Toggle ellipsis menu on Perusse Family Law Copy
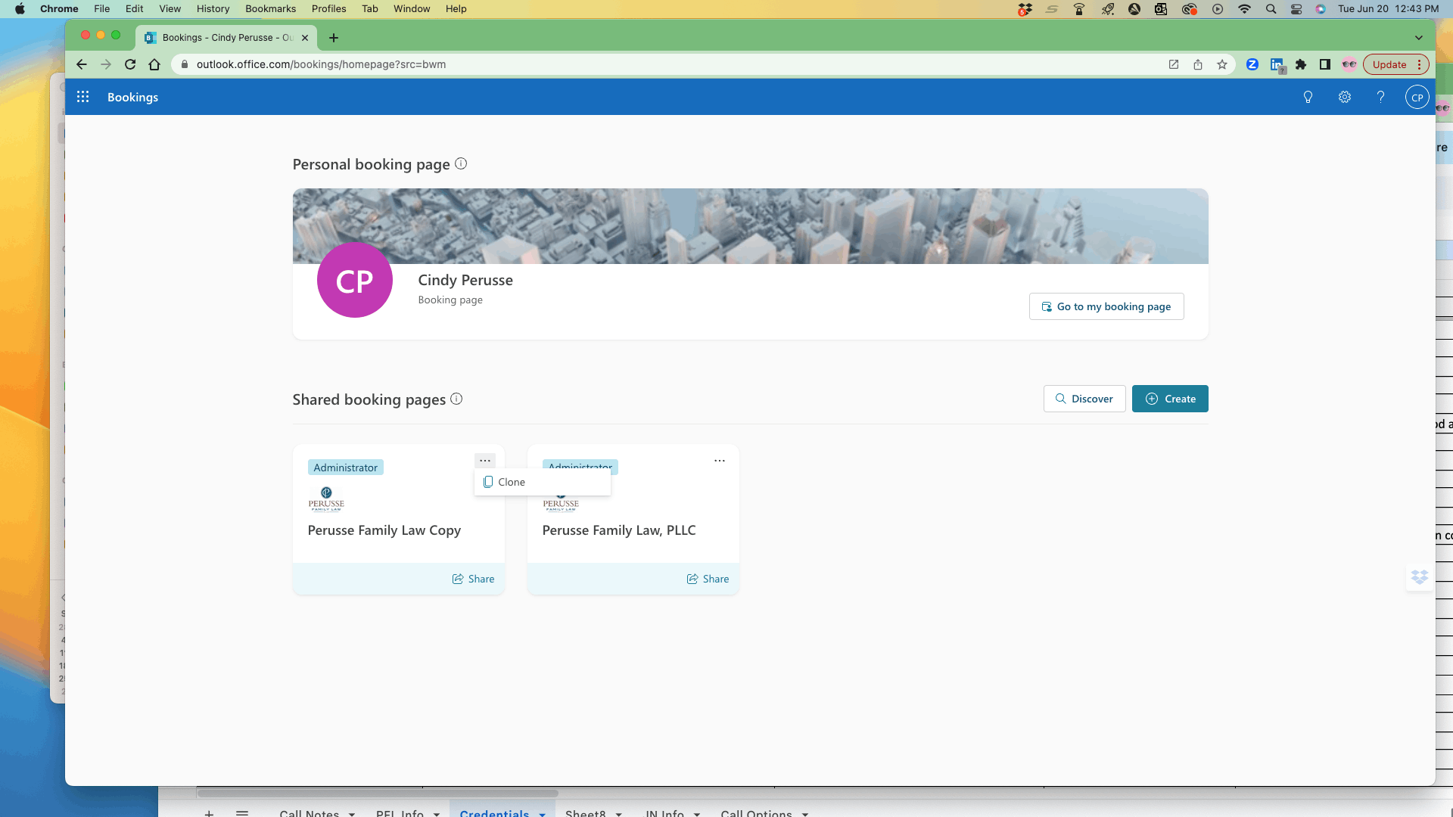The width and height of the screenshot is (1453, 817). pyautogui.click(x=485, y=460)
